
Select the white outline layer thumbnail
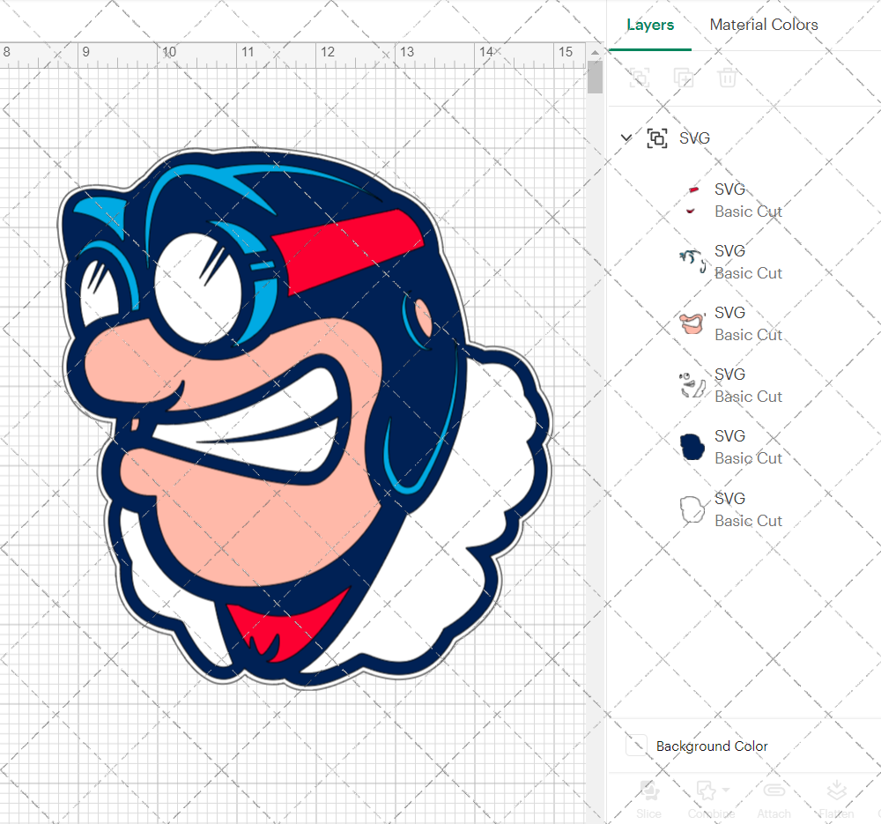click(x=692, y=509)
